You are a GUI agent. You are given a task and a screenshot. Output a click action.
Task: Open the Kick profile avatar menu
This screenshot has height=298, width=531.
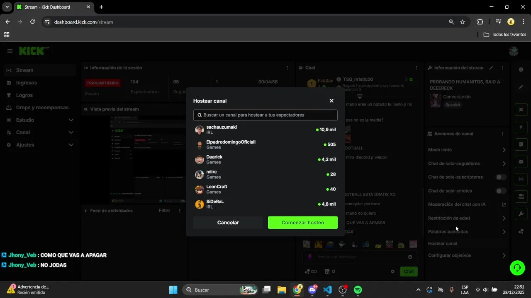514,51
